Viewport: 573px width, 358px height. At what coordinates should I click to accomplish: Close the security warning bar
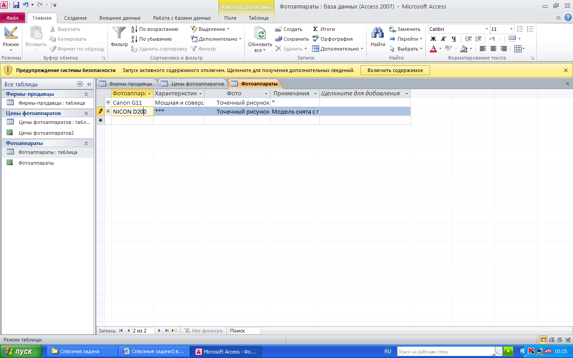(x=566, y=70)
